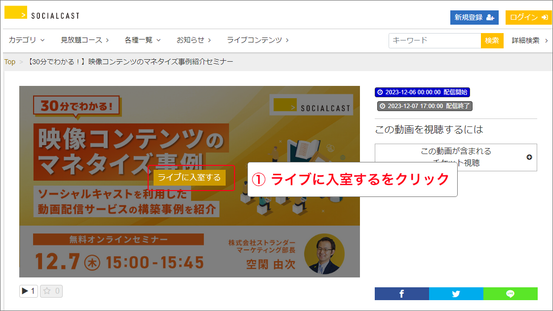Expand the この動画が含まれる チケット視聴 panel
The image size is (553, 311).
click(456, 157)
